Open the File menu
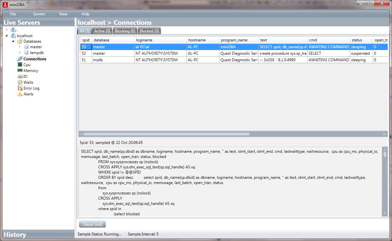 [13, 14]
